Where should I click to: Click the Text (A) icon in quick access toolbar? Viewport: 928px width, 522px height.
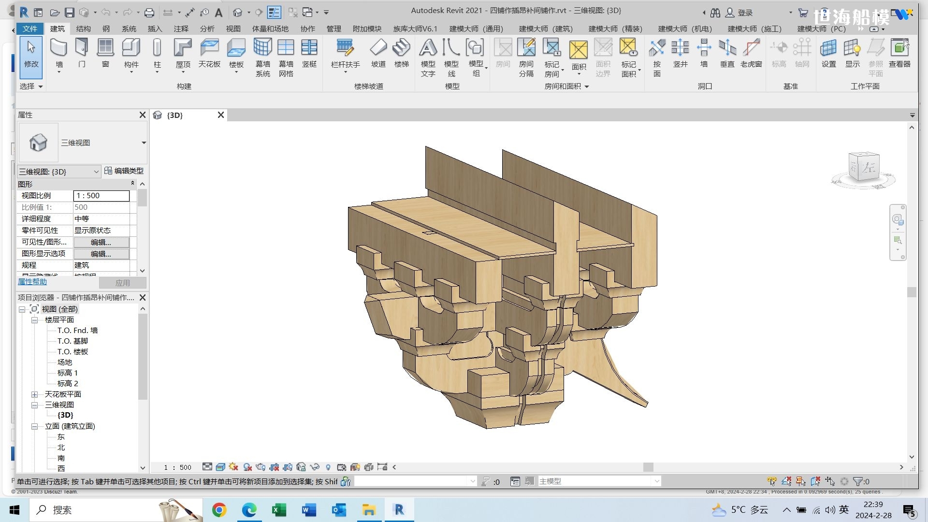pyautogui.click(x=218, y=13)
